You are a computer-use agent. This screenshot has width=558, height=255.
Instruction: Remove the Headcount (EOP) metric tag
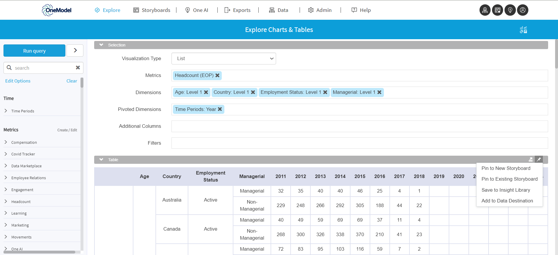[x=217, y=76]
